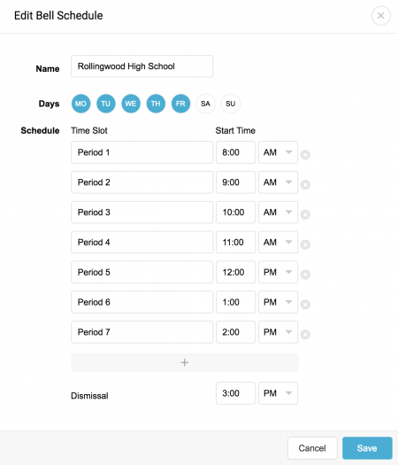Close the Edit Bell Schedule dialog
The height and width of the screenshot is (465, 398).
click(x=381, y=15)
